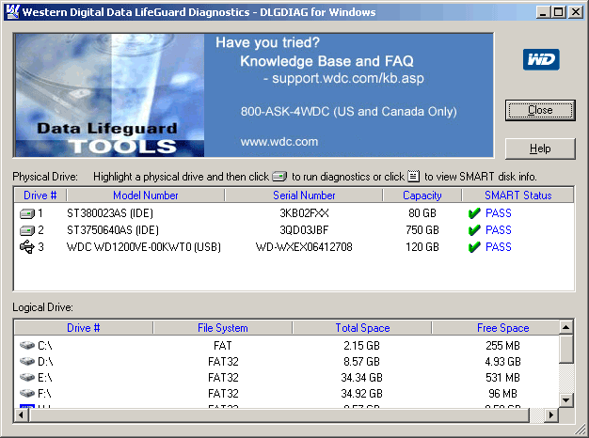
Task: Click PASS status for drive 2
Action: point(499,229)
